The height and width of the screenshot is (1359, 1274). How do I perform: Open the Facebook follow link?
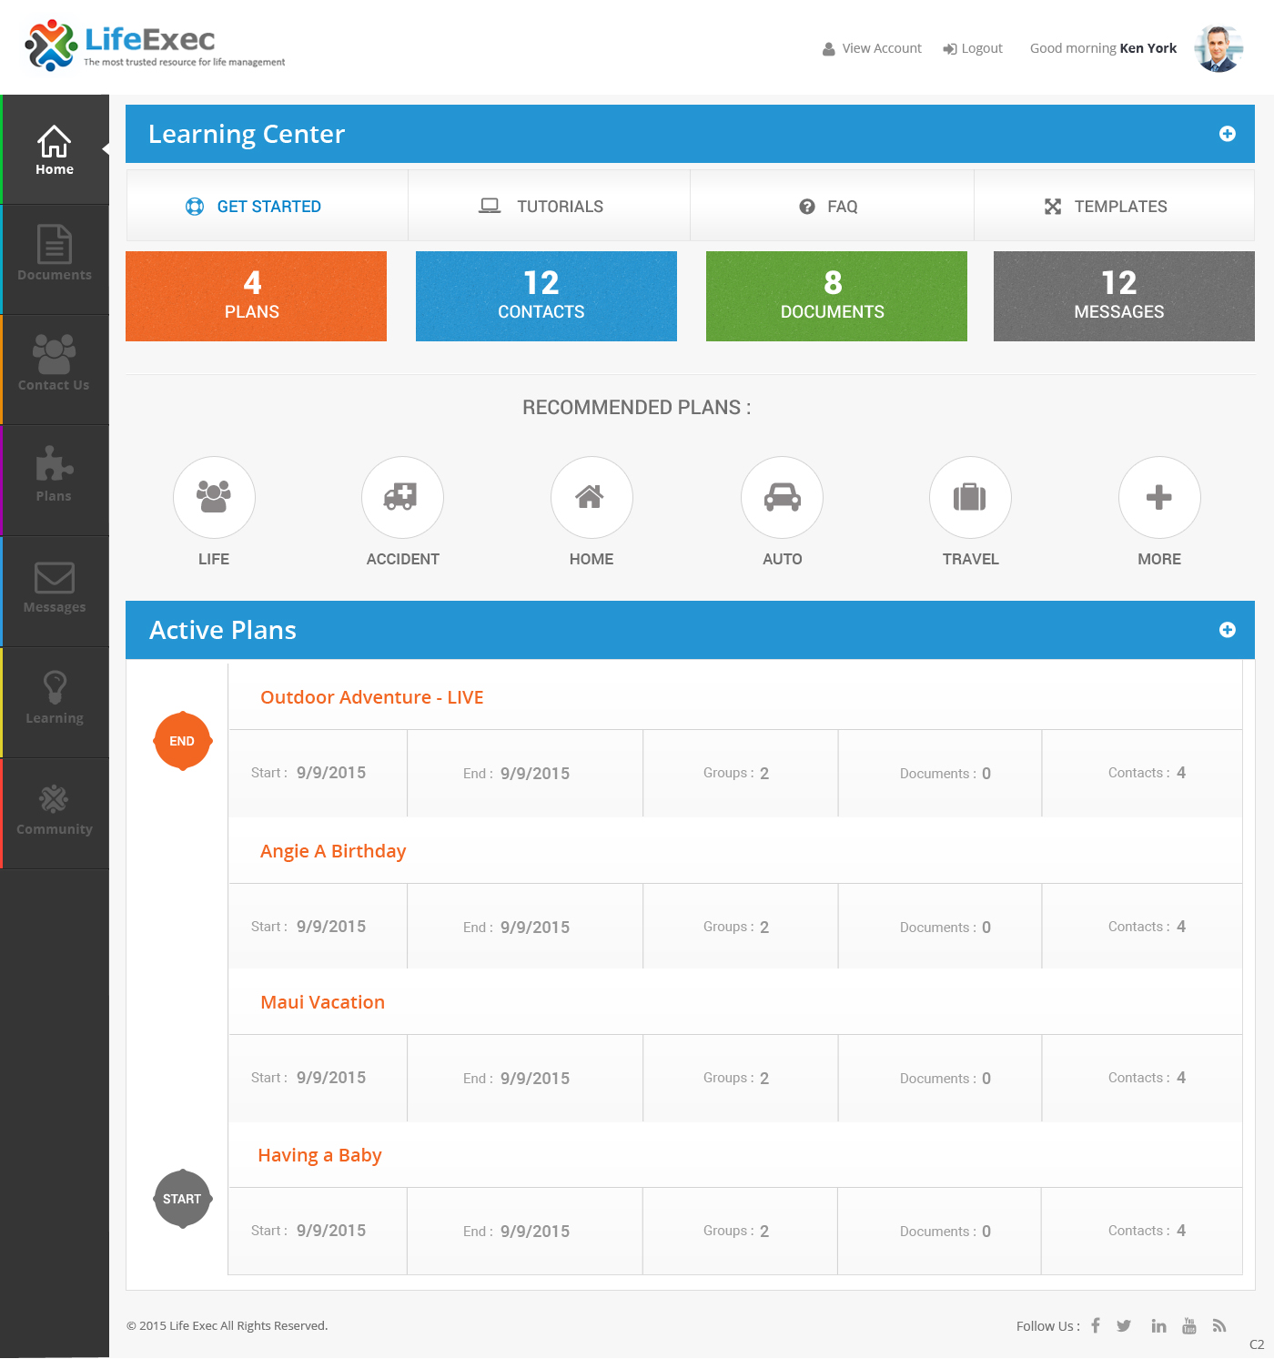click(1096, 1325)
